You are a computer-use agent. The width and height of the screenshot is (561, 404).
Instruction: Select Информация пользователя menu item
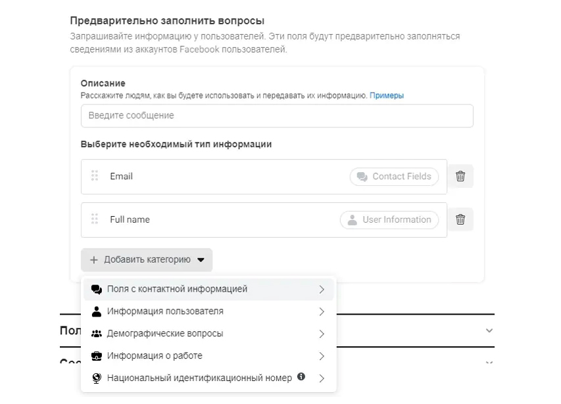click(208, 311)
